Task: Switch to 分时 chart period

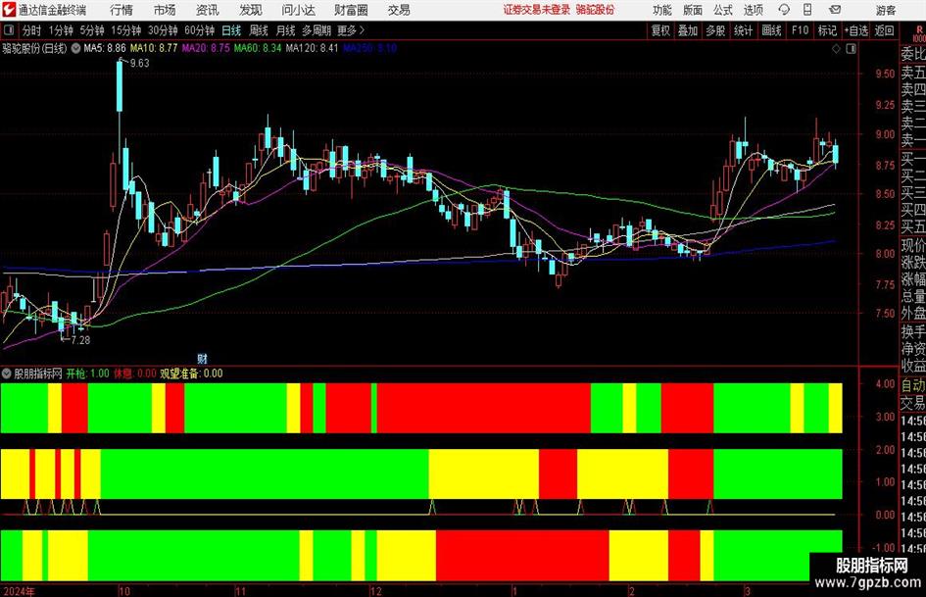Action: [x=32, y=30]
